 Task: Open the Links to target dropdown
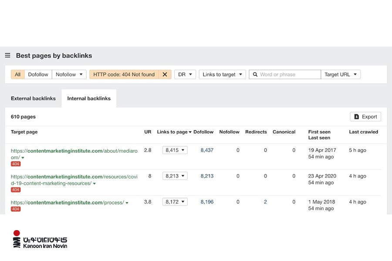click(x=222, y=74)
